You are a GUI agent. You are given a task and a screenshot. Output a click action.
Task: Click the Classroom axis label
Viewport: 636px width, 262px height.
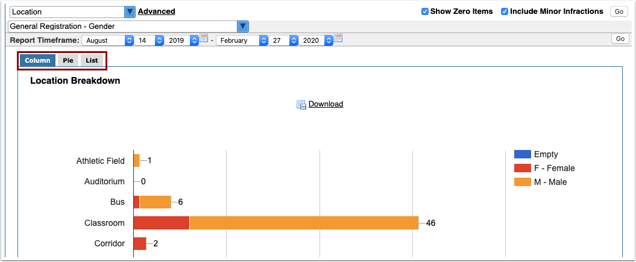click(105, 223)
